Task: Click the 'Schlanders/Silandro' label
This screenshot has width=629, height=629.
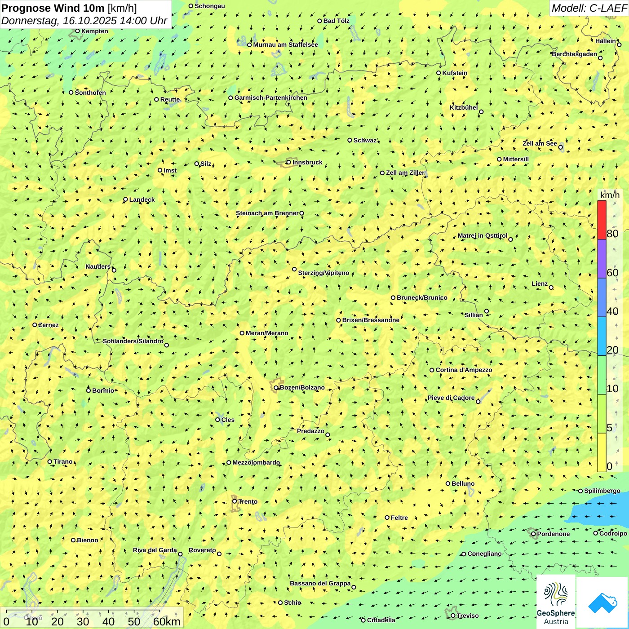Action: point(133,341)
